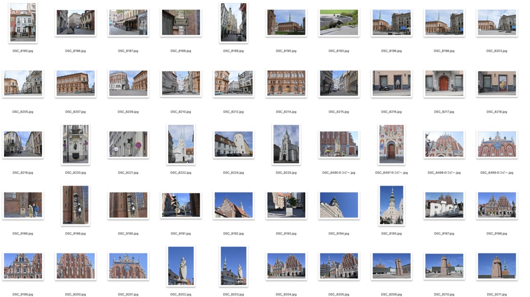Pick the DSC_9211.jpg monument close-up thumbnail

[x=497, y=266]
